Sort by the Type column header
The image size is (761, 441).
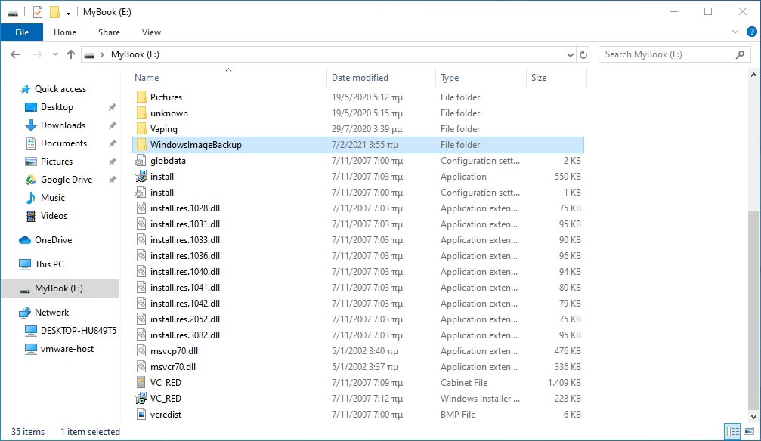pos(450,78)
